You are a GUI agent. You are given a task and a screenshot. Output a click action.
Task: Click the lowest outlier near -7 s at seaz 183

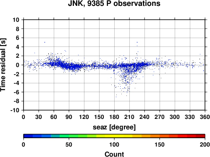(116, 97)
